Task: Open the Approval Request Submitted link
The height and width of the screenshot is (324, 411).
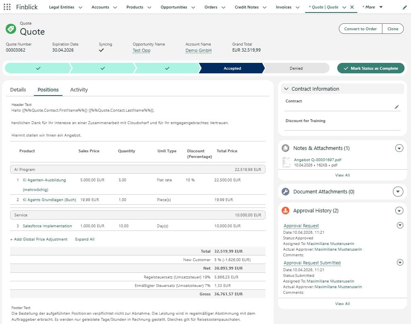Action: point(312,263)
